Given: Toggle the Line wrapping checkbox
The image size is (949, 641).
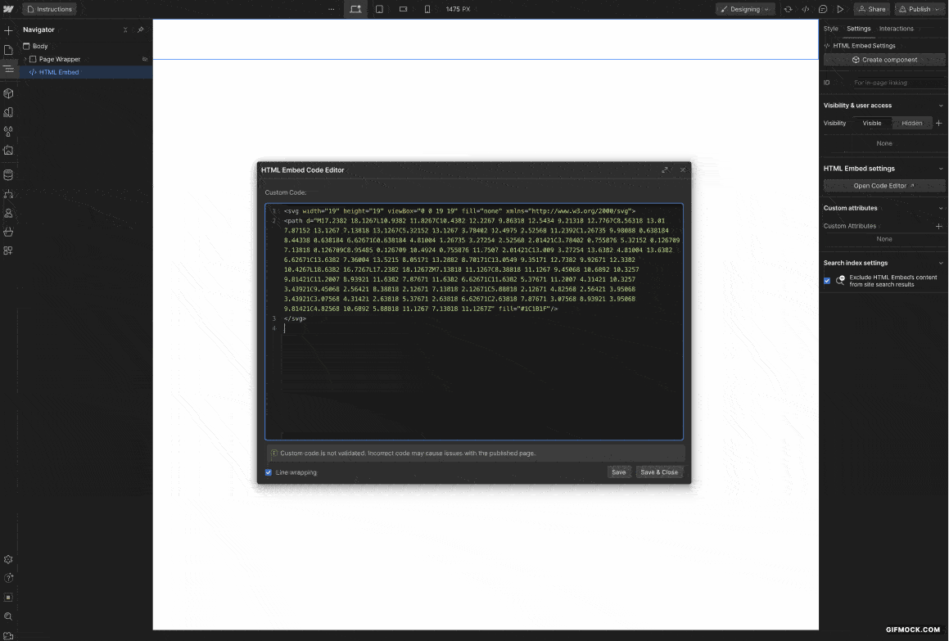Looking at the screenshot, I should [269, 472].
